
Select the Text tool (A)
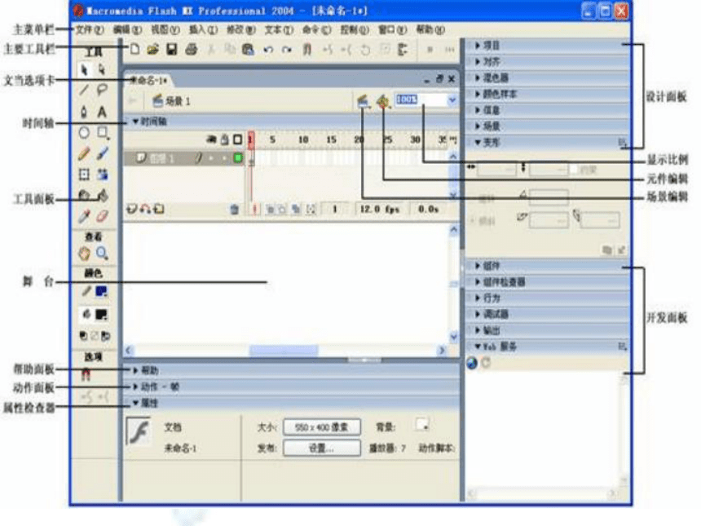click(x=102, y=112)
